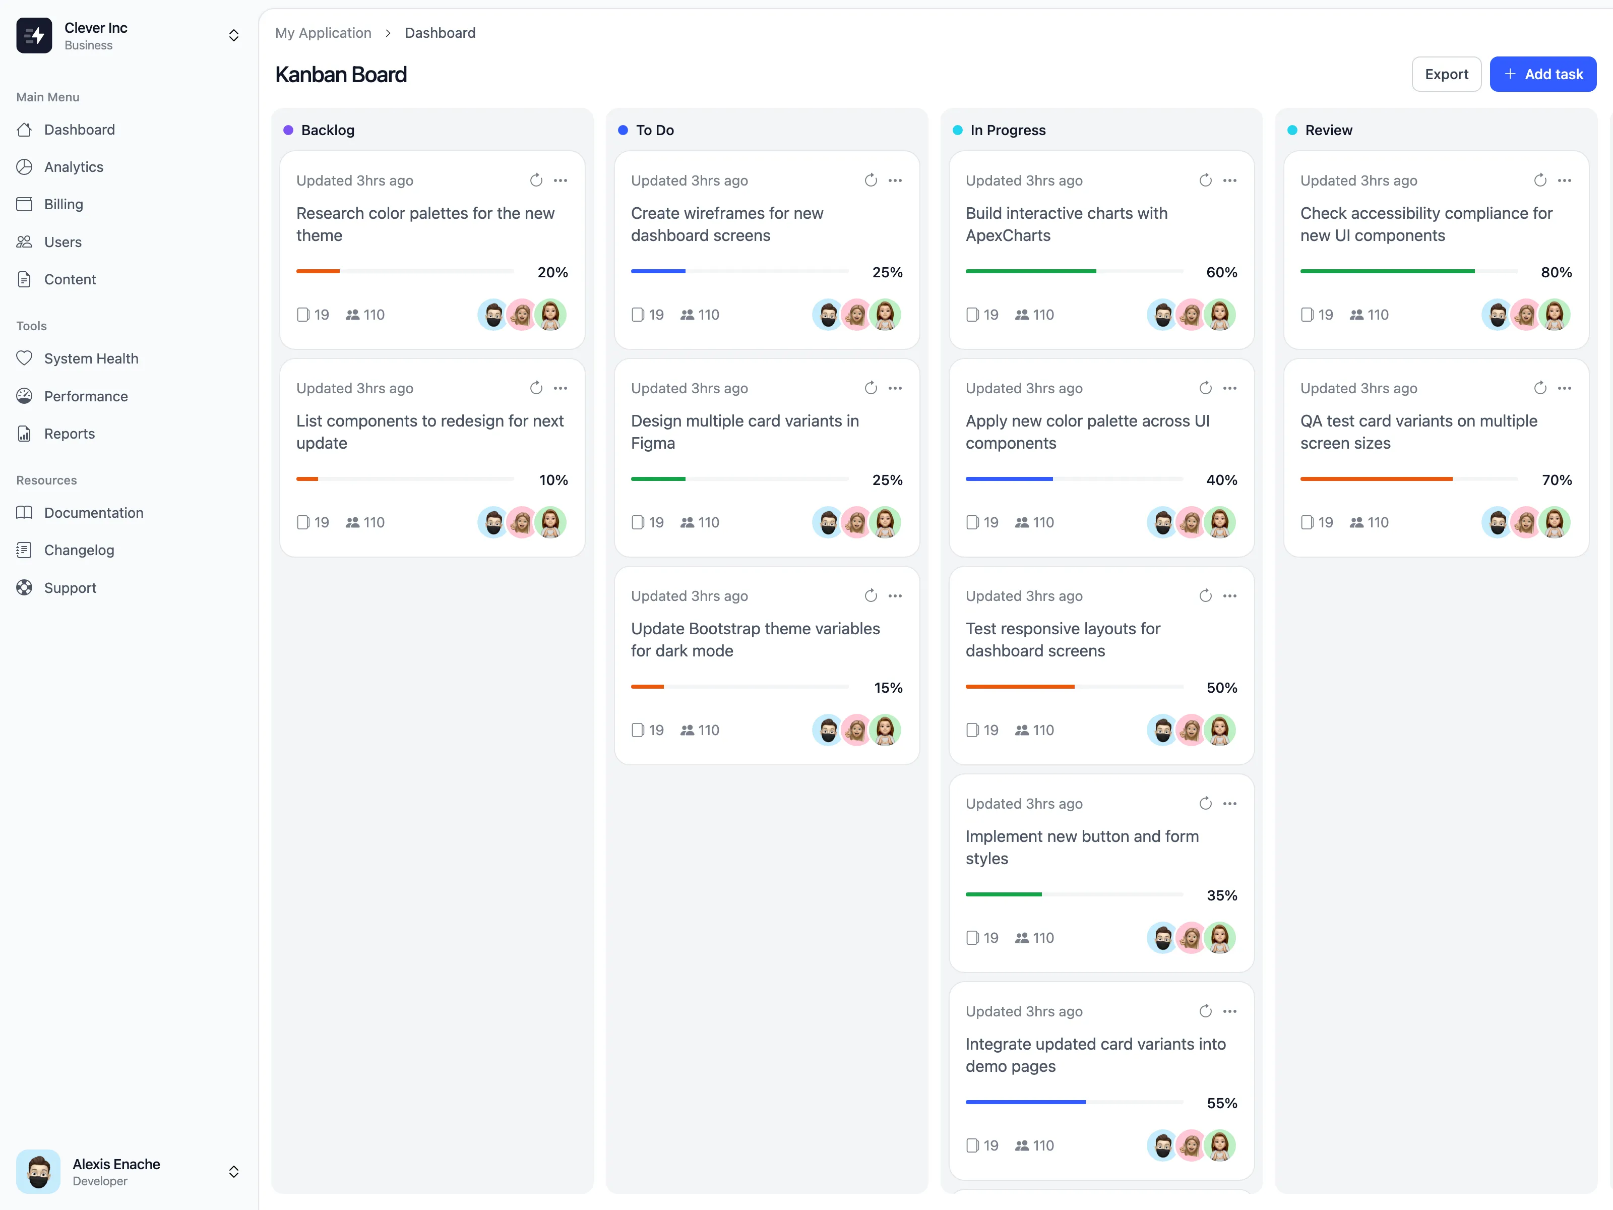Open more options on Update Bootstrap theme card
The width and height of the screenshot is (1613, 1210).
[x=895, y=596]
